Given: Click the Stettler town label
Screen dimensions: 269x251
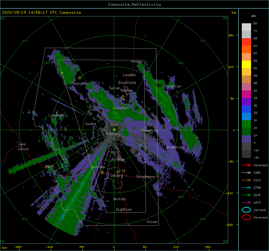Looking at the screenshot, I should click(174, 86).
